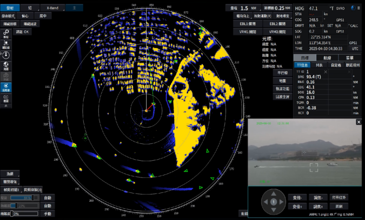Toggle EBL1 off/on button
365x220 pixels.
click(248, 24)
